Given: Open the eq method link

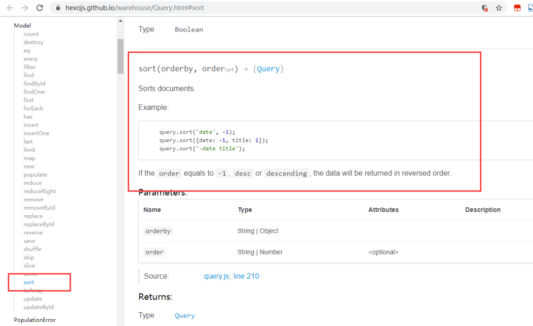Looking at the screenshot, I should pyautogui.click(x=27, y=51).
